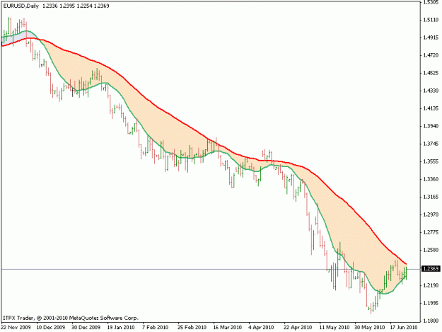Click price scale value 1.3940
442x332 pixels.
point(431,126)
